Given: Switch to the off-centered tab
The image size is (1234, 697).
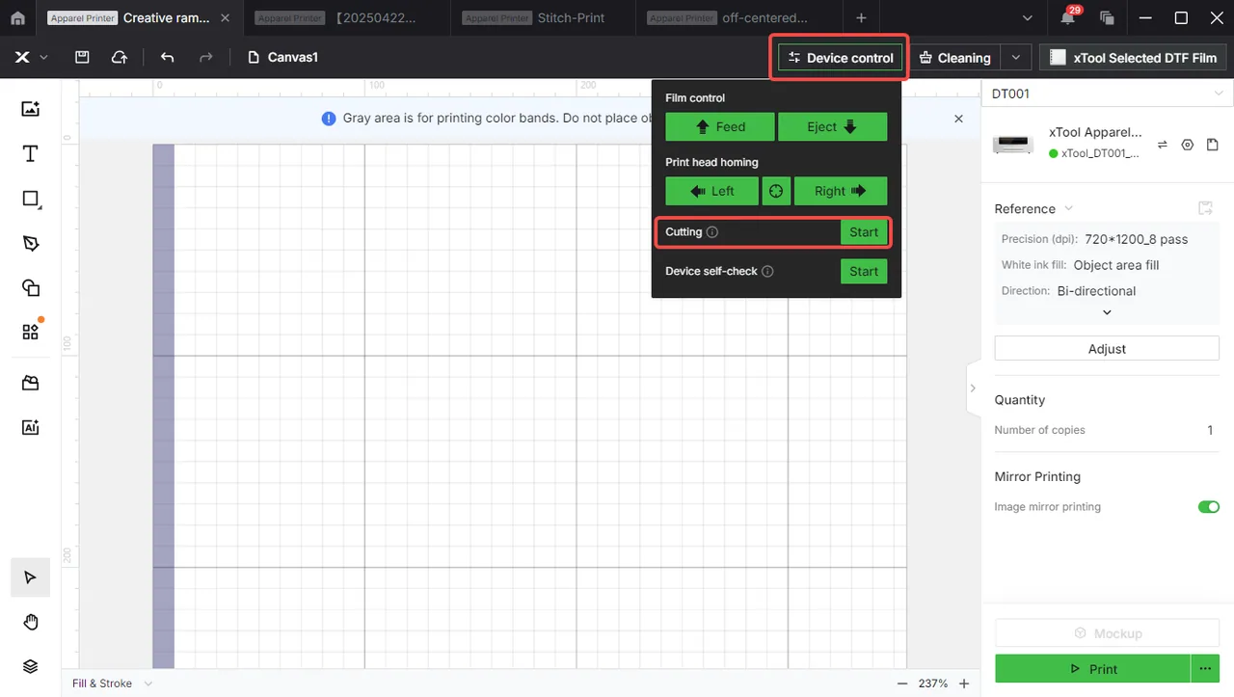Looking at the screenshot, I should pos(739,18).
